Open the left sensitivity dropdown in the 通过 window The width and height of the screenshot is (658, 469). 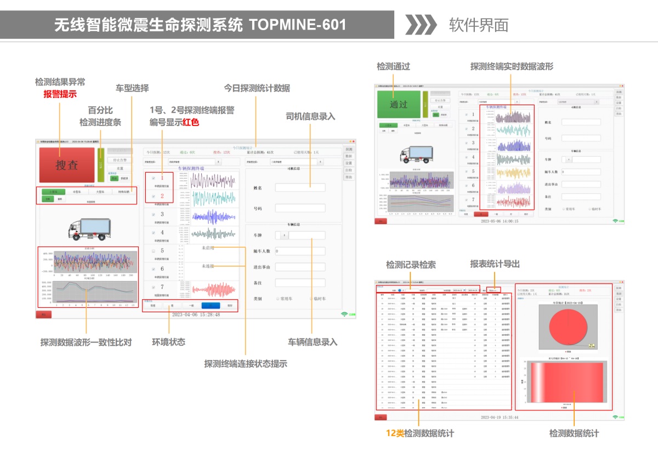pos(499,102)
